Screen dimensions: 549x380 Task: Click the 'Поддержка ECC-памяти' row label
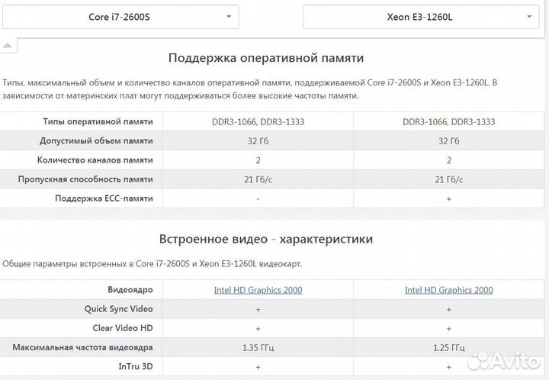[104, 198]
